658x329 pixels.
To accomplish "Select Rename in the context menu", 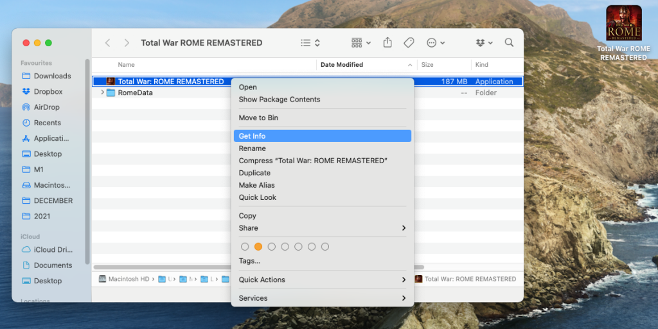I will pyautogui.click(x=323, y=148).
